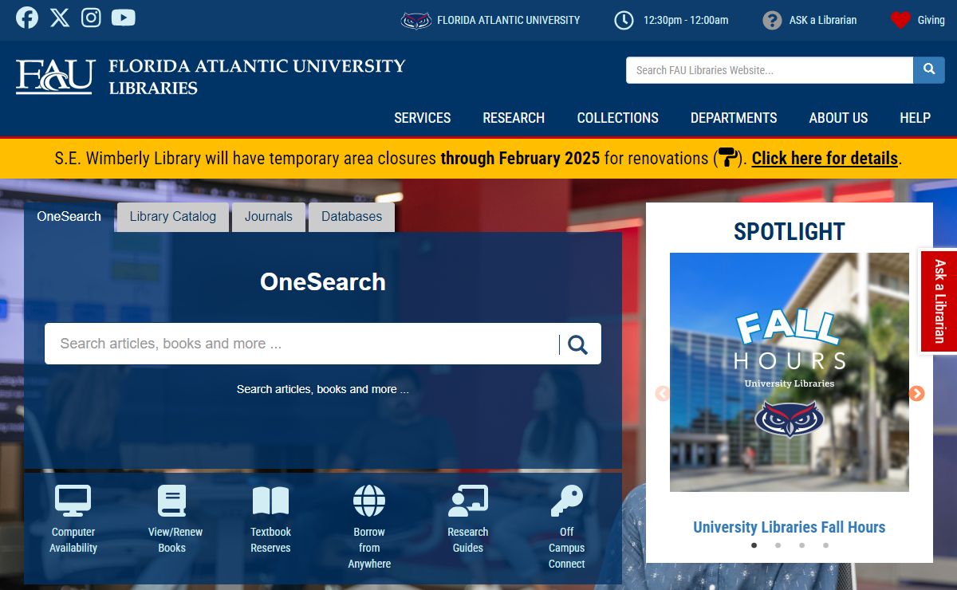Click the Fall Hours spotlight image
The height and width of the screenshot is (590, 957).
tap(790, 372)
